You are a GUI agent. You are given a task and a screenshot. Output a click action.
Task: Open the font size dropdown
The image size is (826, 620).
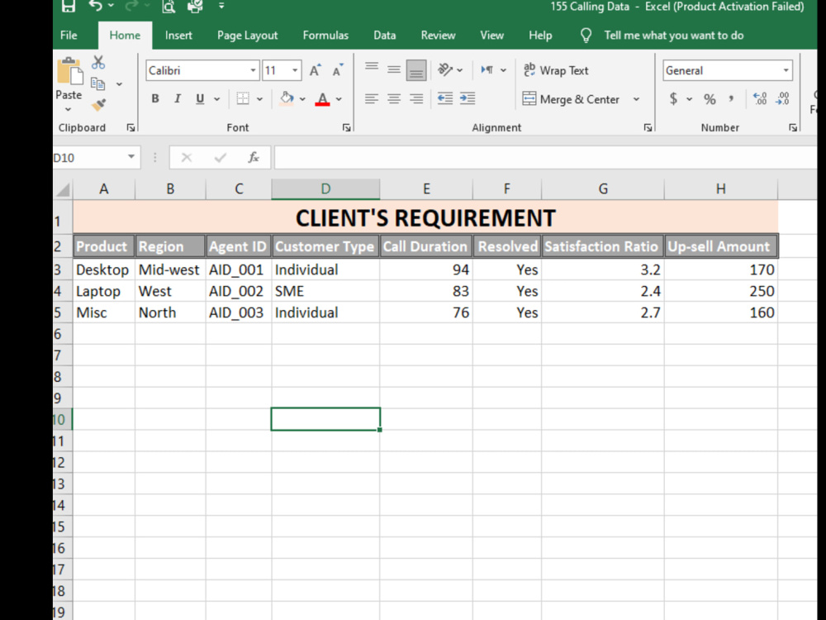[295, 70]
